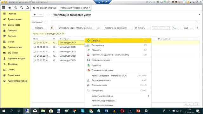203x114 pixels.
Task: Toggle the Контрагент filter checkbox
Action: pyautogui.click(x=46, y=22)
